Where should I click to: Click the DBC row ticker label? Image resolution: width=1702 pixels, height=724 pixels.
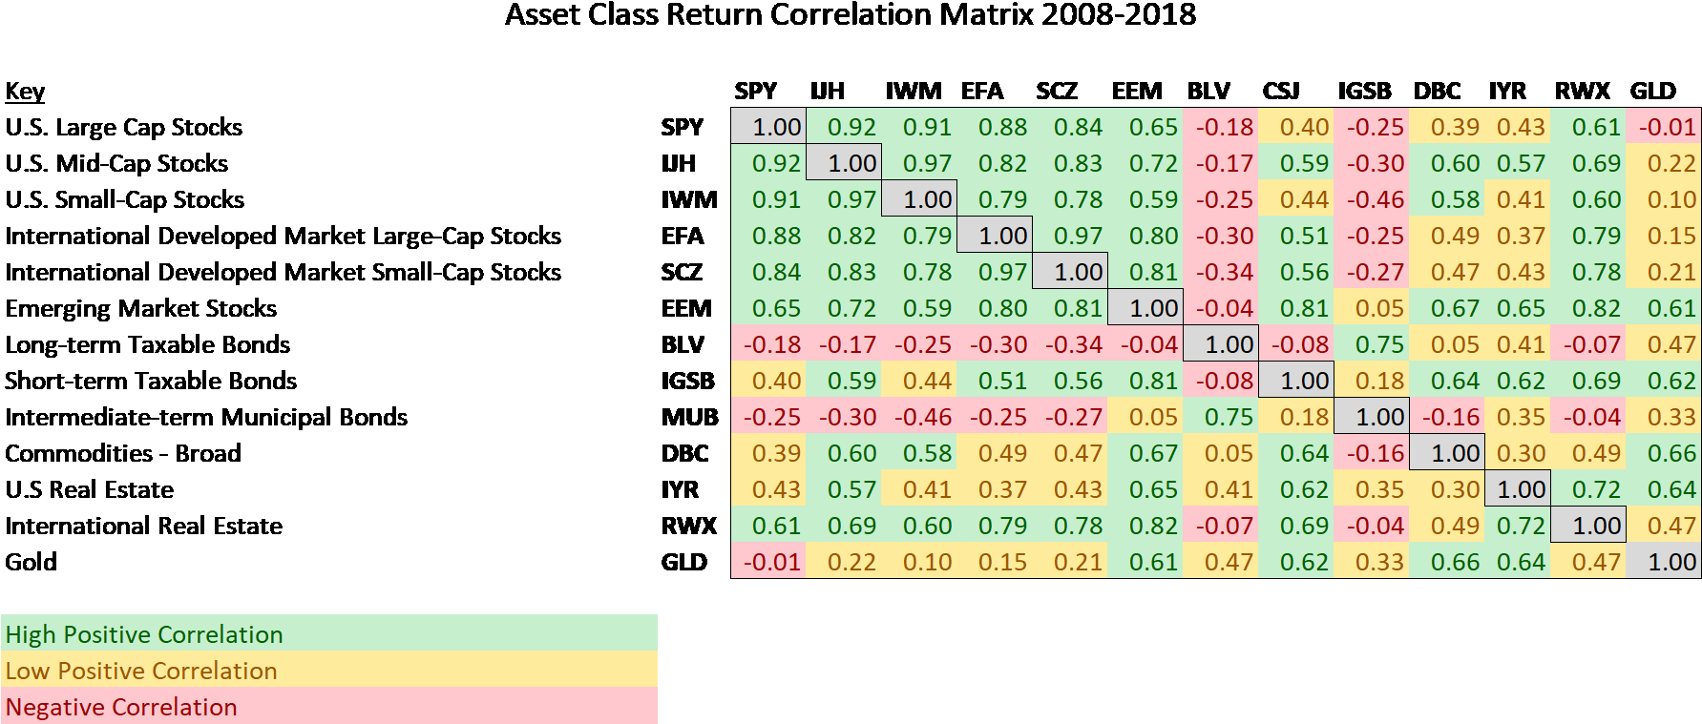[684, 453]
